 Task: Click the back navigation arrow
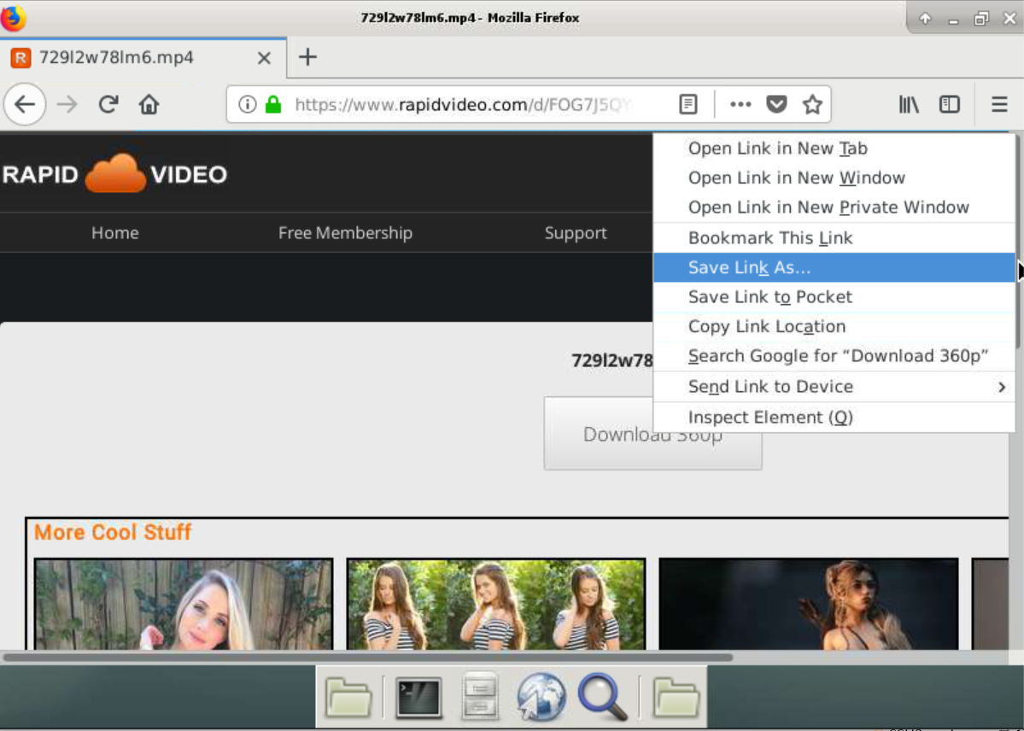25,104
